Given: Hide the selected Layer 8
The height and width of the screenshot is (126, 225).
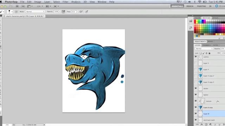Looking at the screenshot, I should pyautogui.click(x=196, y=114).
